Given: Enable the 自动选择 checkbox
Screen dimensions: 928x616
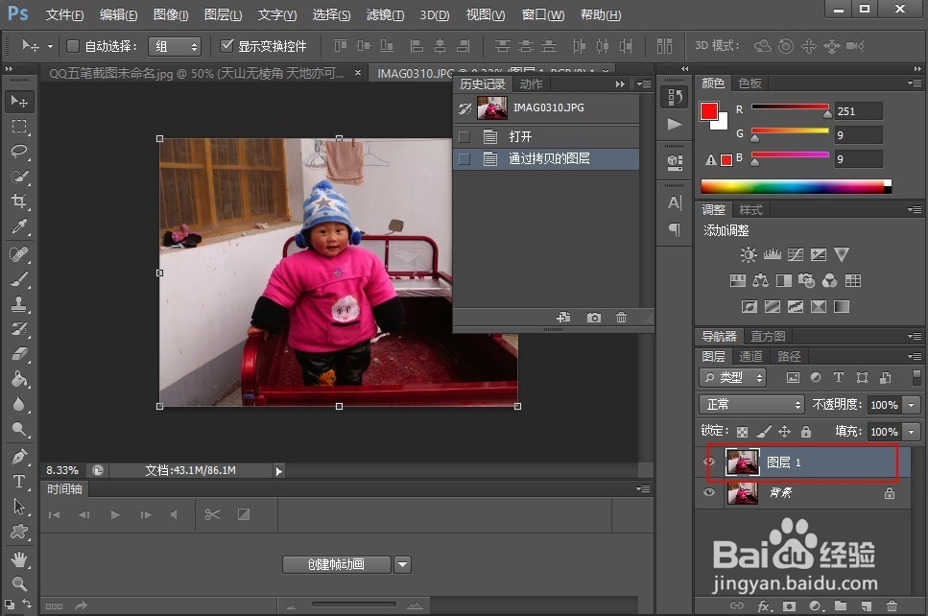Looking at the screenshot, I should click(72, 45).
